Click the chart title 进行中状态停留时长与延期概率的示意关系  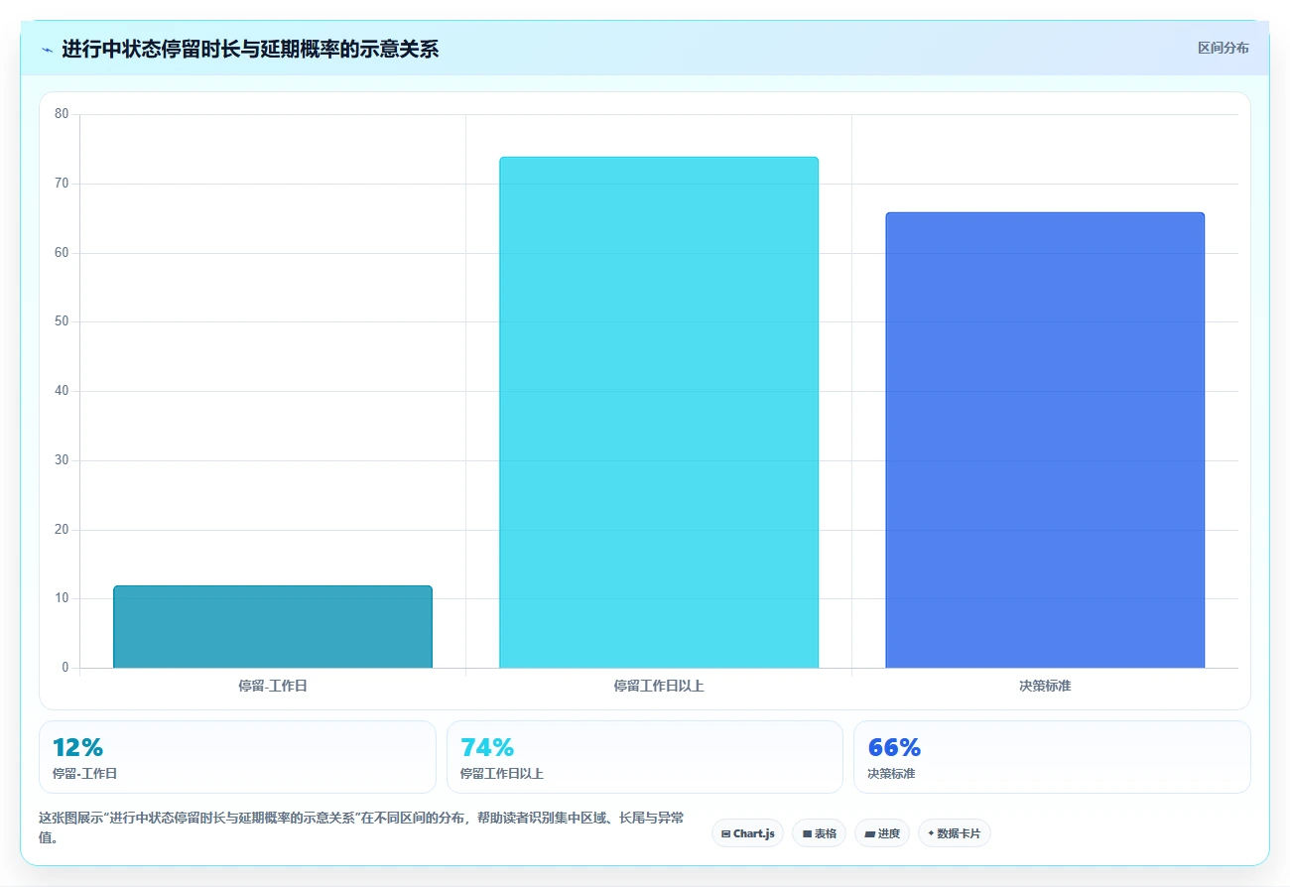pos(250,50)
